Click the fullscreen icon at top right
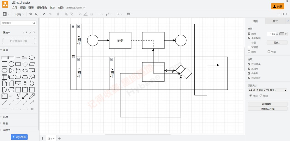The image size is (290, 141). pyautogui.click(x=279, y=14)
